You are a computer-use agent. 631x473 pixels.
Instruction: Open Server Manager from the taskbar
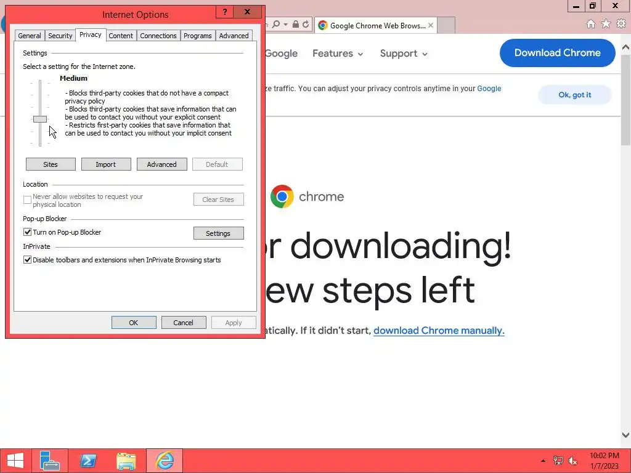click(x=49, y=461)
